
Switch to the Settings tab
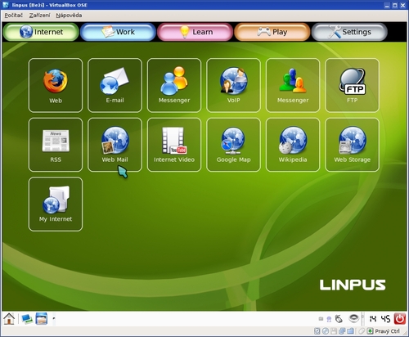click(349, 32)
